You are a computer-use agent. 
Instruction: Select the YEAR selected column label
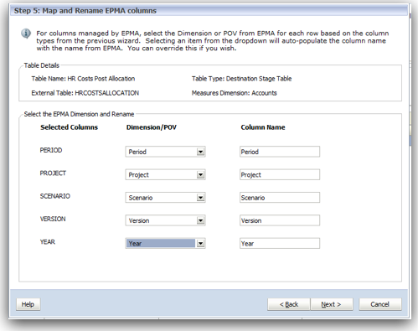click(x=48, y=242)
